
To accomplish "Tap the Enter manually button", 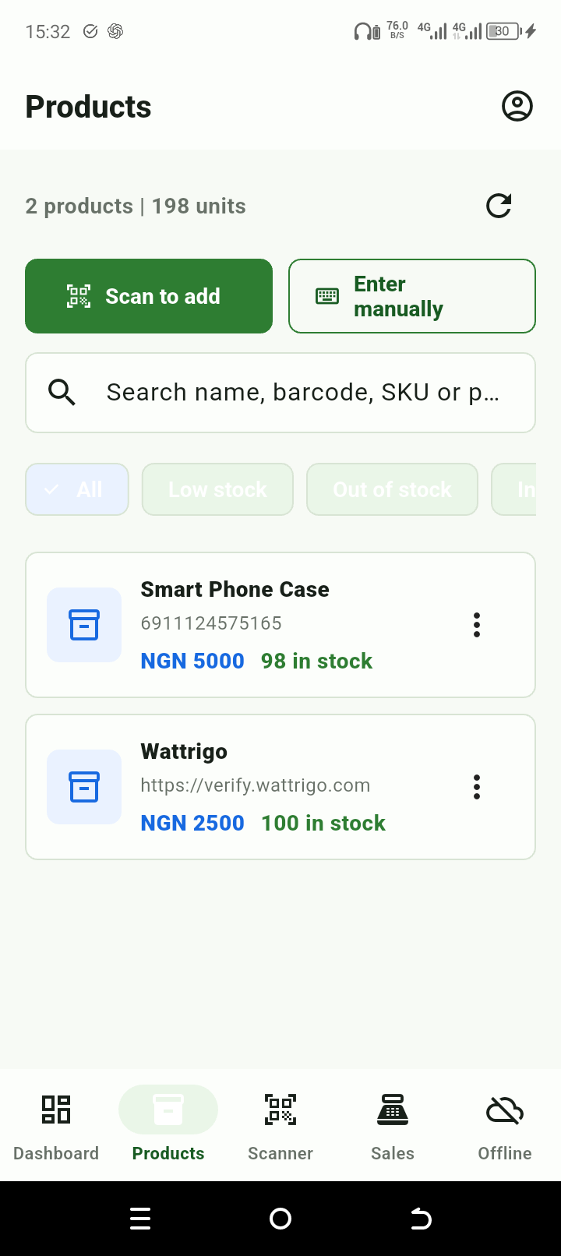I will click(412, 296).
